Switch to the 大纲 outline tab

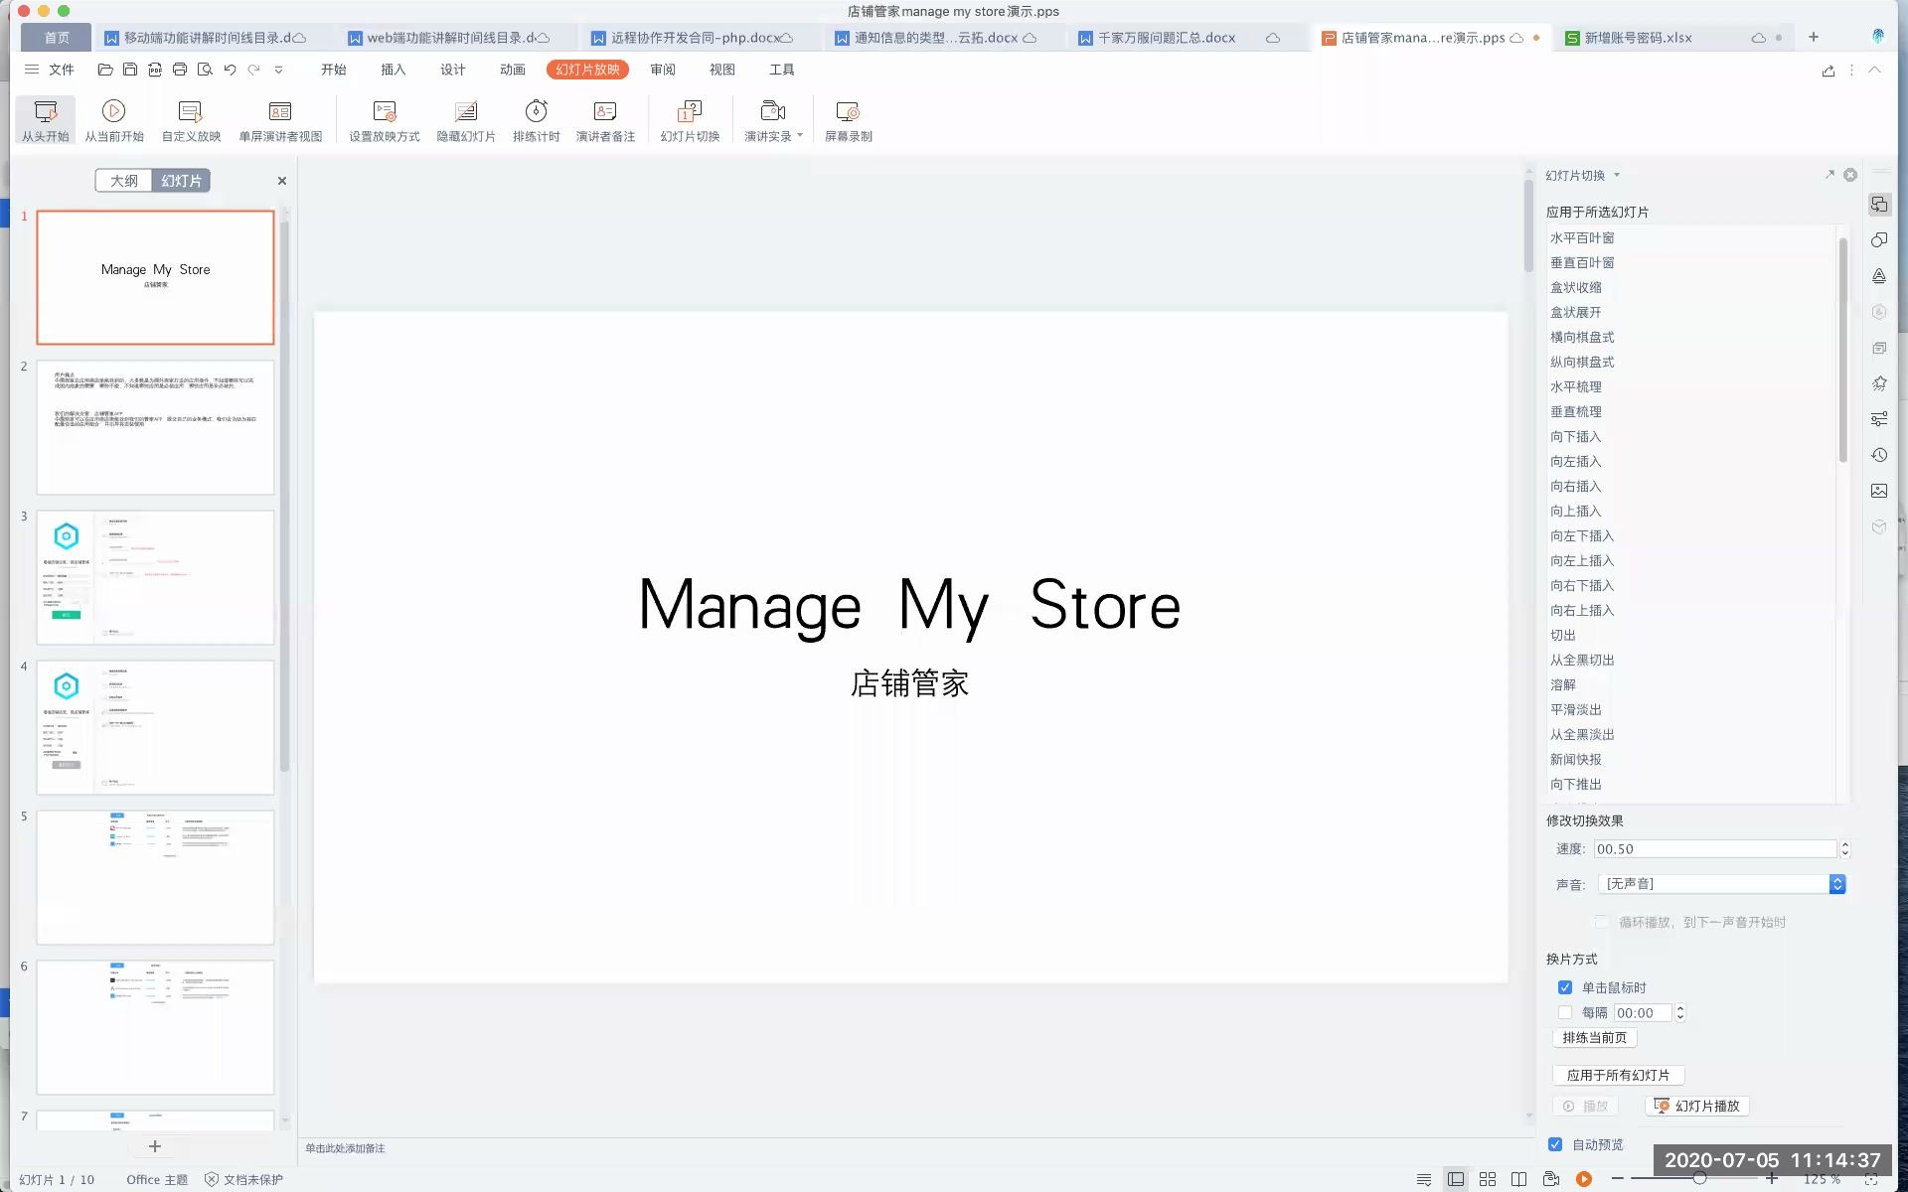click(123, 180)
